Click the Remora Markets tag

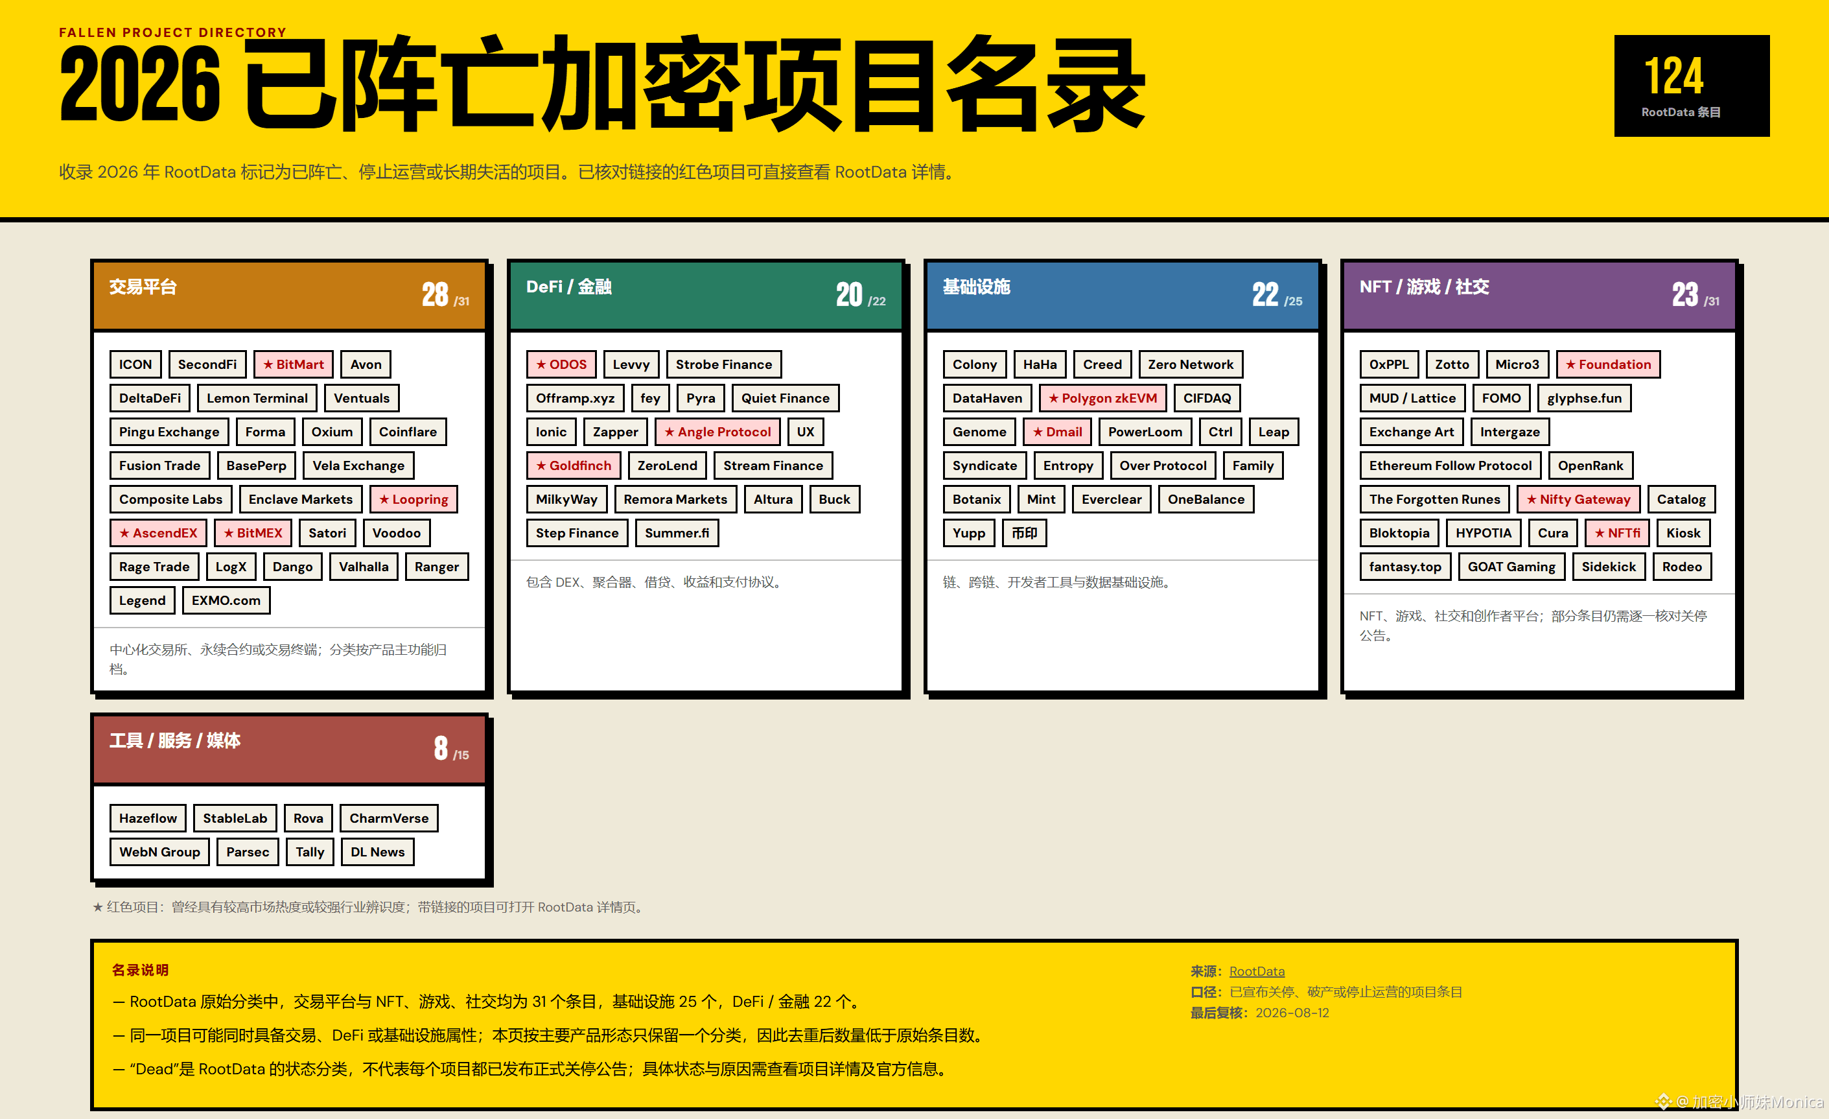click(x=675, y=499)
